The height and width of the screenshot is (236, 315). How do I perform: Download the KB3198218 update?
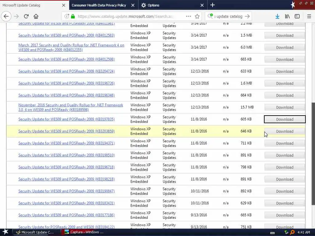tap(285, 179)
